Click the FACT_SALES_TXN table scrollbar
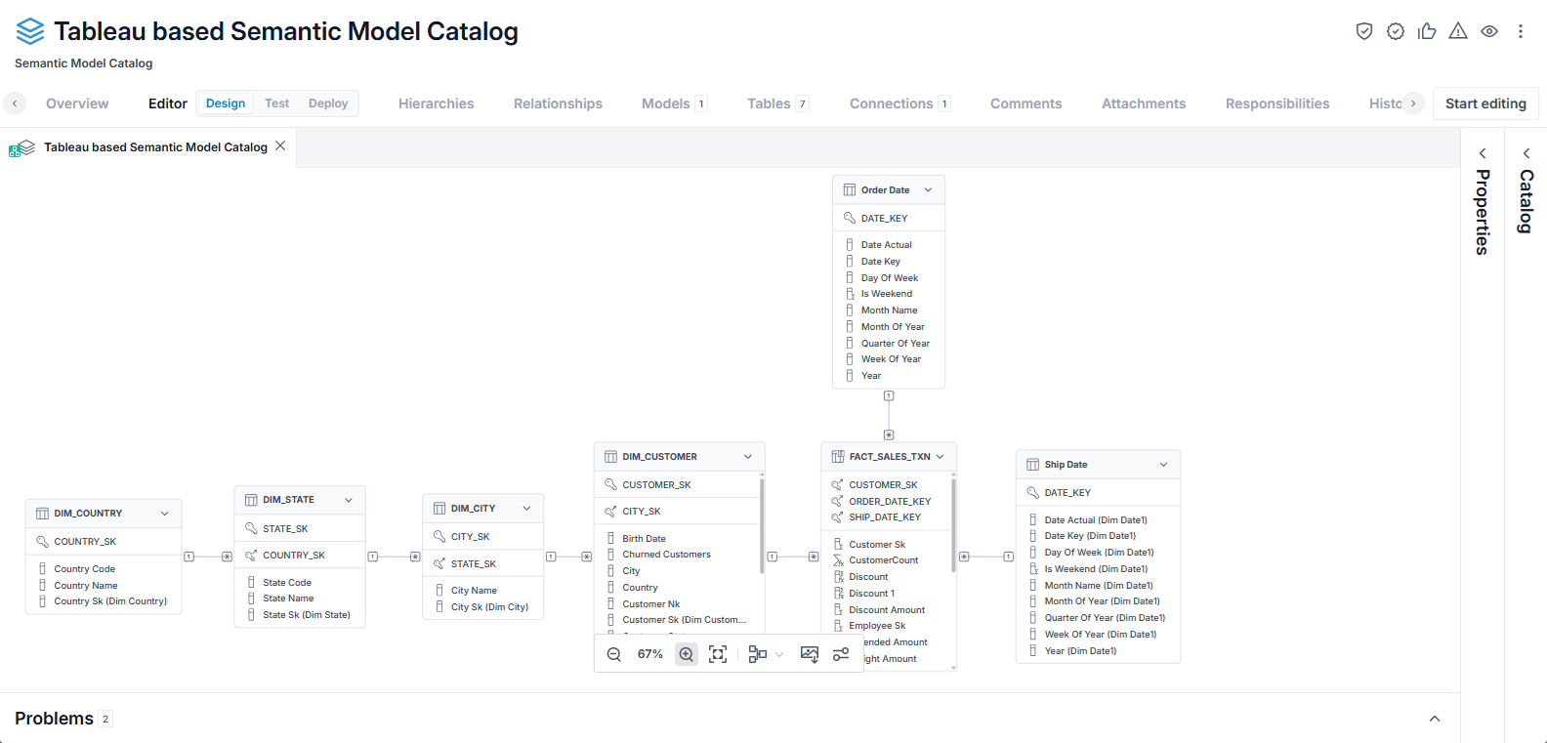 pos(953,525)
